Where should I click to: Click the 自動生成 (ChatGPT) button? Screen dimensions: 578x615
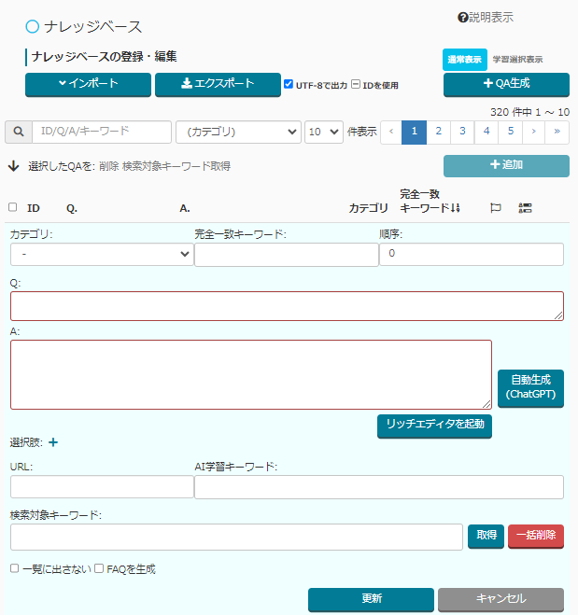pos(530,387)
